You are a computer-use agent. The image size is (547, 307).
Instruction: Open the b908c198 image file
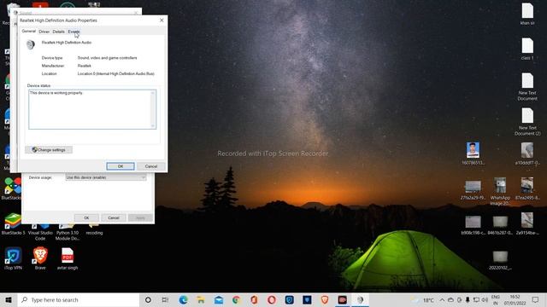pos(473,224)
